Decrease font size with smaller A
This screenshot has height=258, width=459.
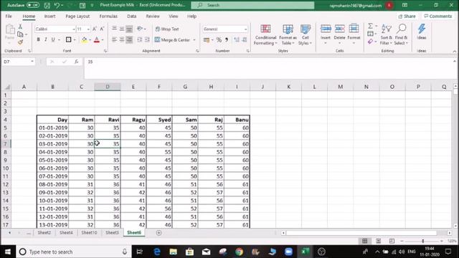point(102,29)
